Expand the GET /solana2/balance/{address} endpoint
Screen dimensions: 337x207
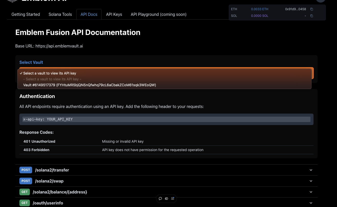[x=166, y=192]
